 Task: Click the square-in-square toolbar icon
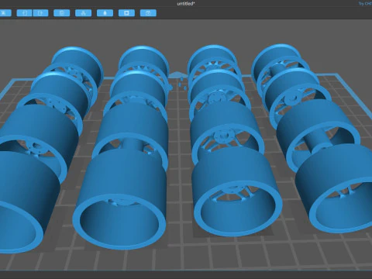point(126,13)
